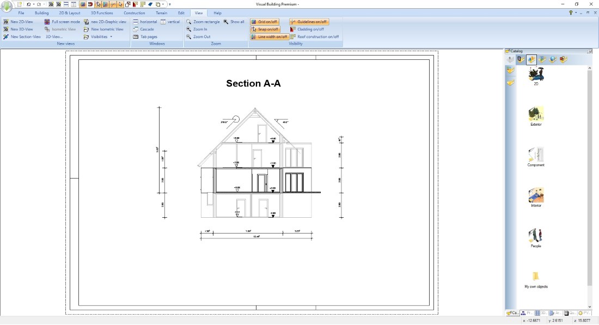Screen dimensions: 599x325
Task: Open the help dropdown in top-right corner
Action: tap(576, 13)
